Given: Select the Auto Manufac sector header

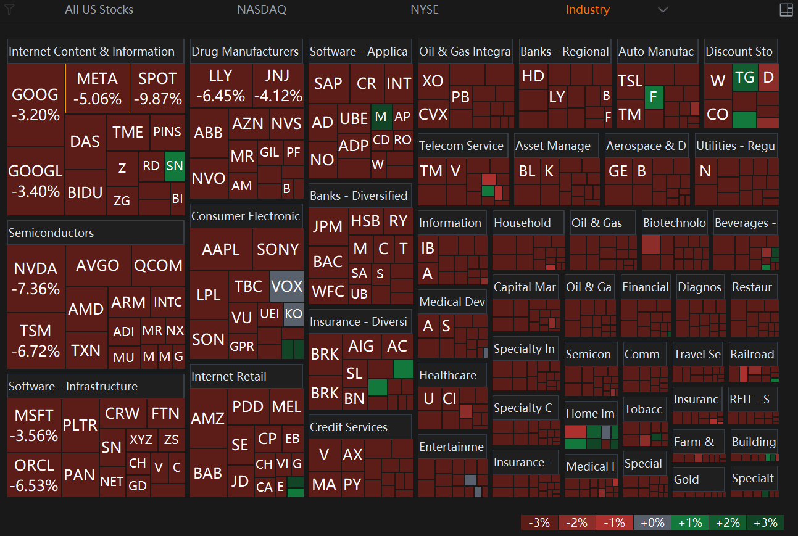Looking at the screenshot, I should [657, 52].
